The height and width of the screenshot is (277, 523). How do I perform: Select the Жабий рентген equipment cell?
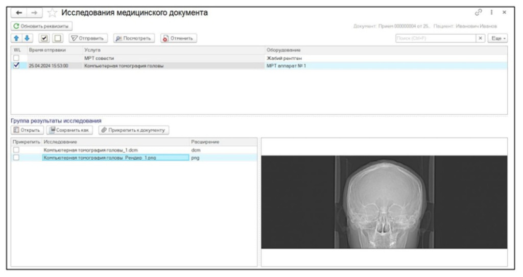tap(386, 58)
